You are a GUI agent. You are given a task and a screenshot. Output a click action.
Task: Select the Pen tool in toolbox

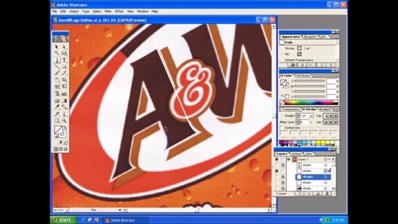57,60
